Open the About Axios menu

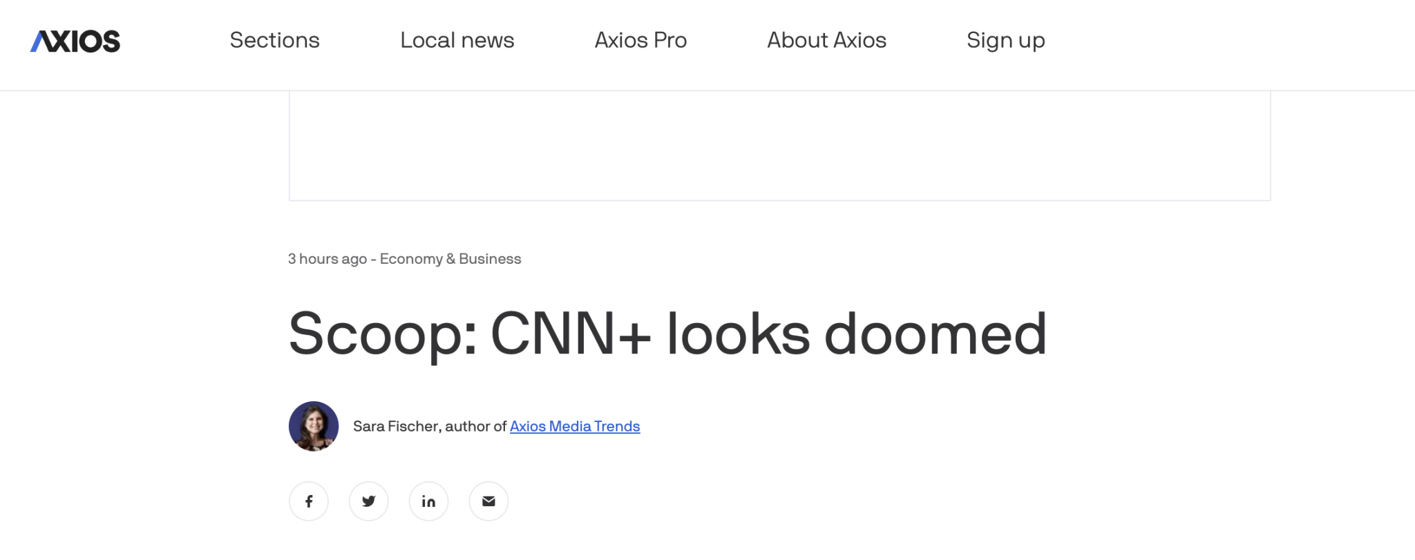826,41
